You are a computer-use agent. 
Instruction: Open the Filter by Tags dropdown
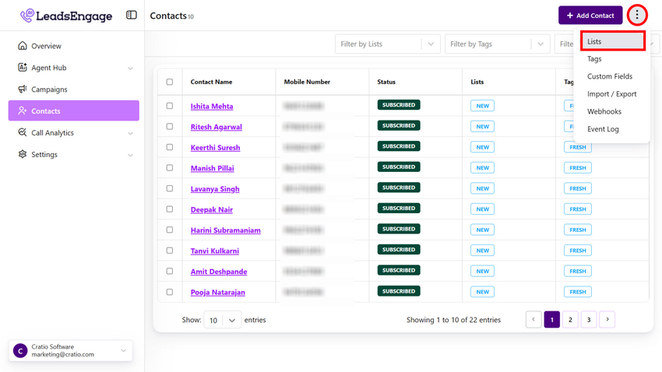496,44
